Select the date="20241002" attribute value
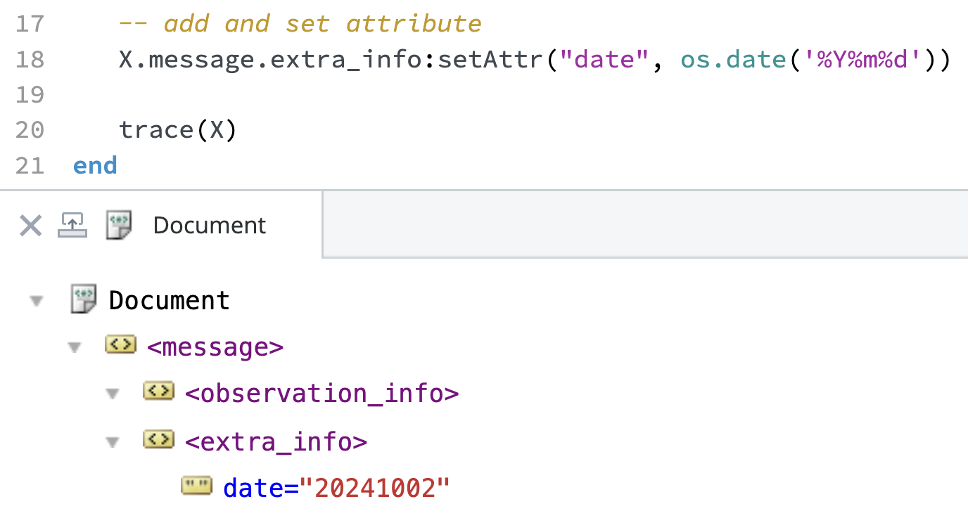This screenshot has height=530, width=968. point(374,488)
